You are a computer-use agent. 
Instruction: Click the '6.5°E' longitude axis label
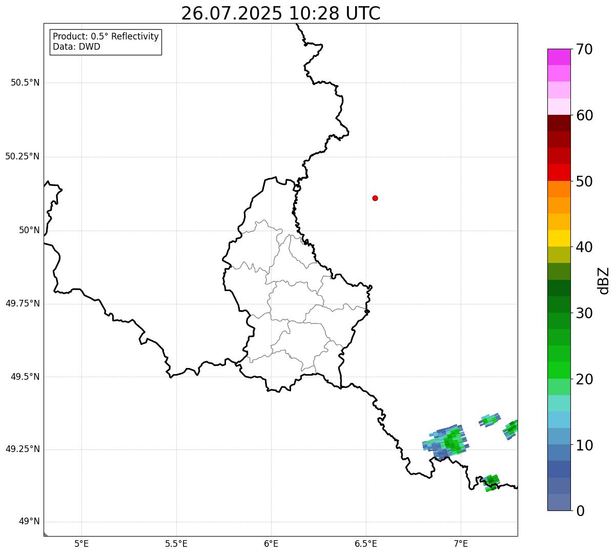[x=366, y=543]
